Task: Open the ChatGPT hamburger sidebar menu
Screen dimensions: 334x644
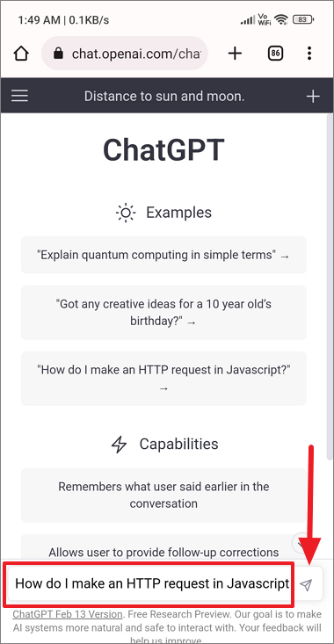Action: [19, 96]
